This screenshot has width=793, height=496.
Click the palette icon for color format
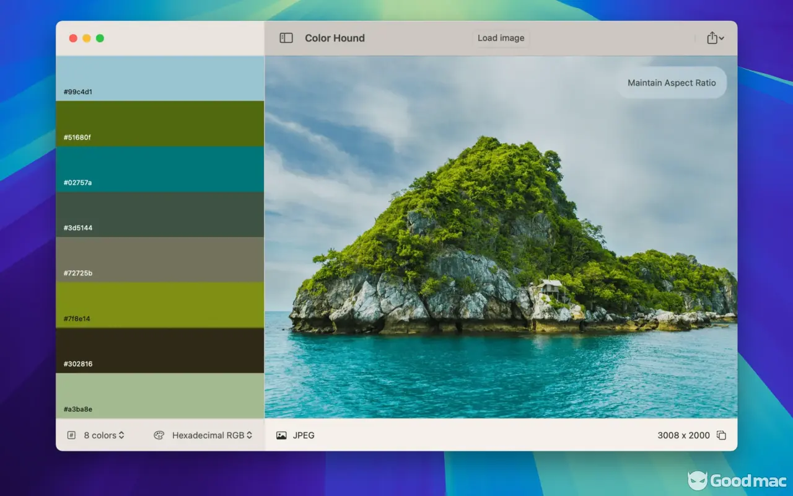(x=159, y=435)
